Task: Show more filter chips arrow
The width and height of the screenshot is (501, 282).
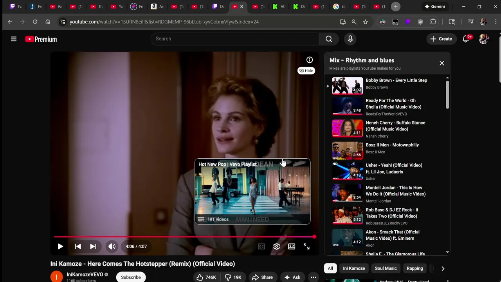Action: 443,268
